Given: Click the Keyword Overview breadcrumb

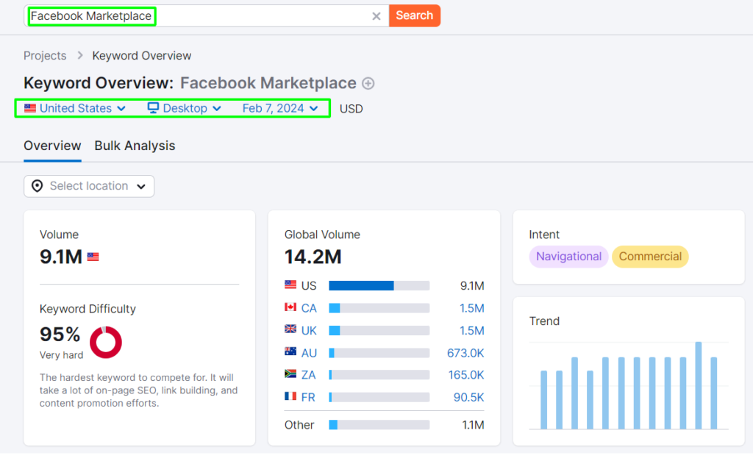Looking at the screenshot, I should tap(142, 56).
